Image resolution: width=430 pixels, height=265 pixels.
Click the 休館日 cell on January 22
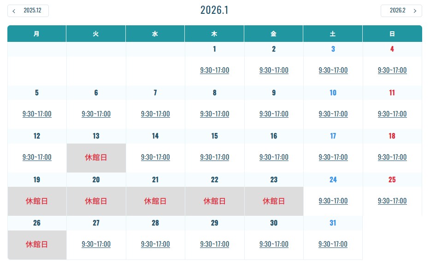(214, 201)
